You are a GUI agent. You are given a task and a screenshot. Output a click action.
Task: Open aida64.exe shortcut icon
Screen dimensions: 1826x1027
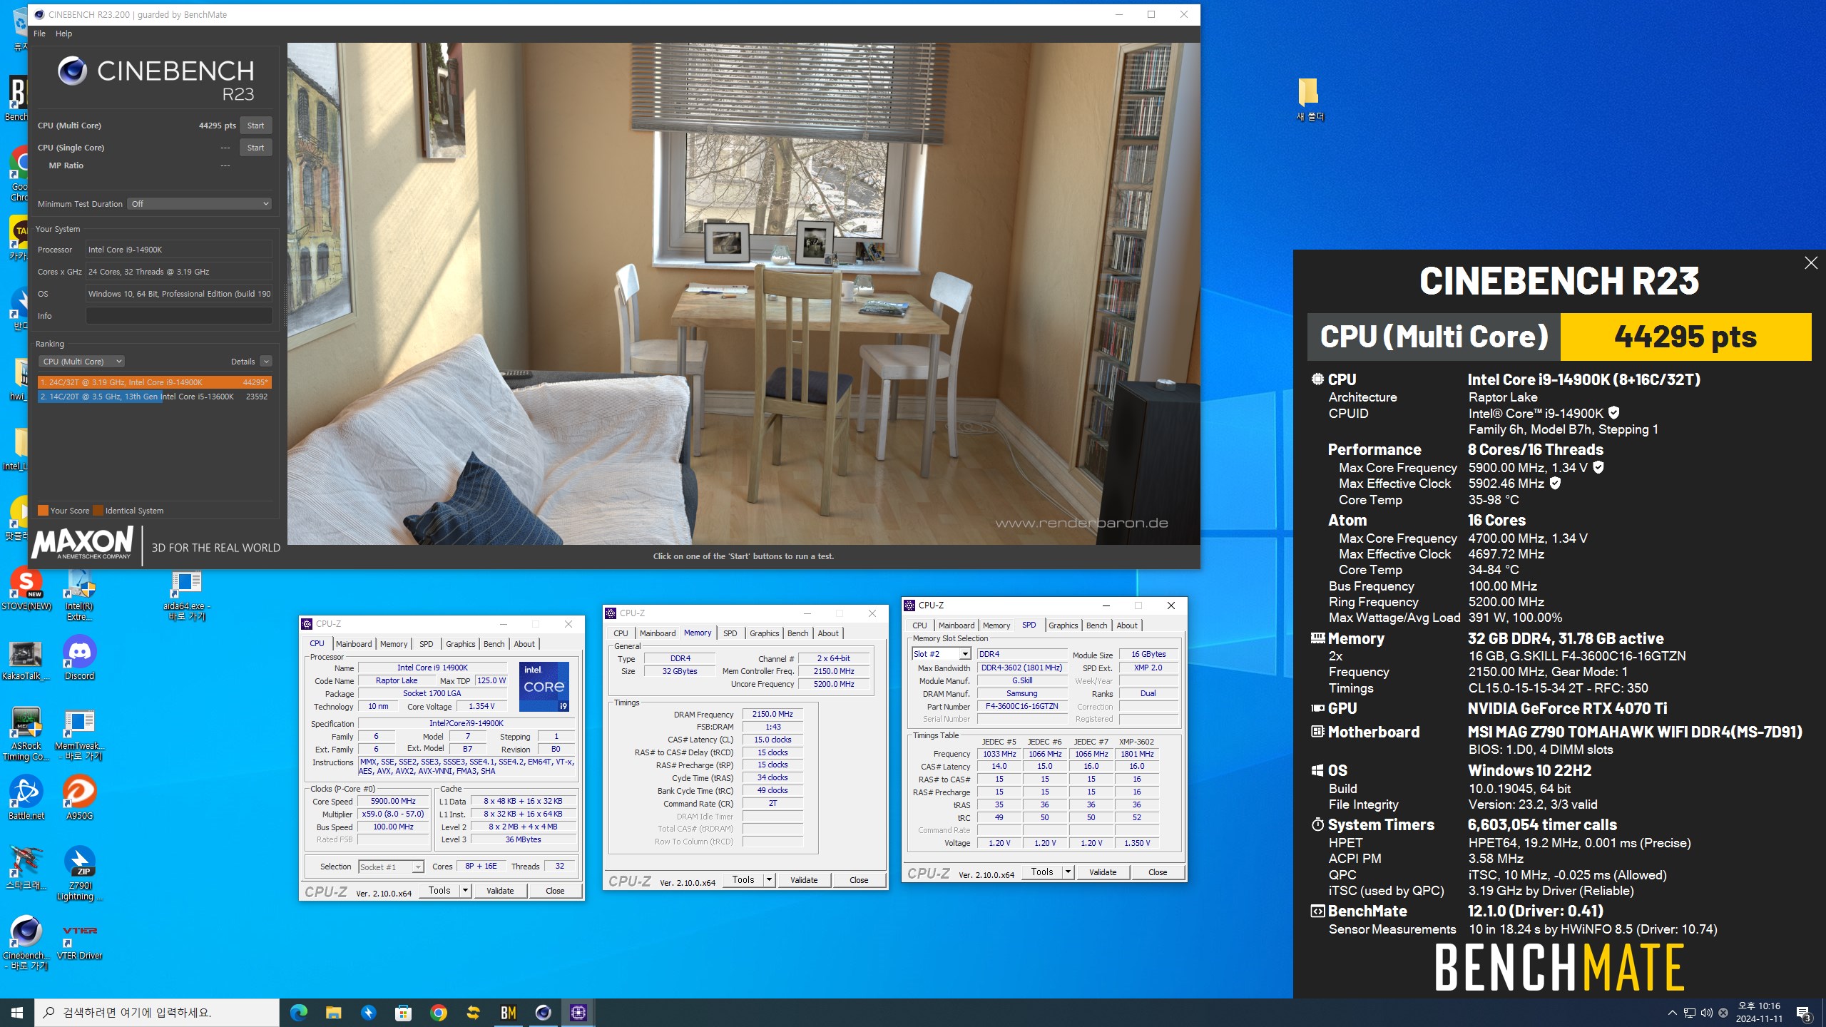tap(186, 596)
